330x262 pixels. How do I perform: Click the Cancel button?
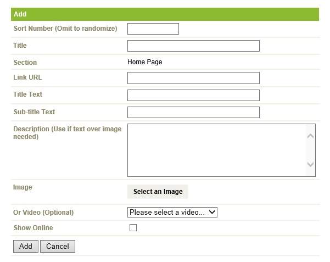(x=58, y=246)
